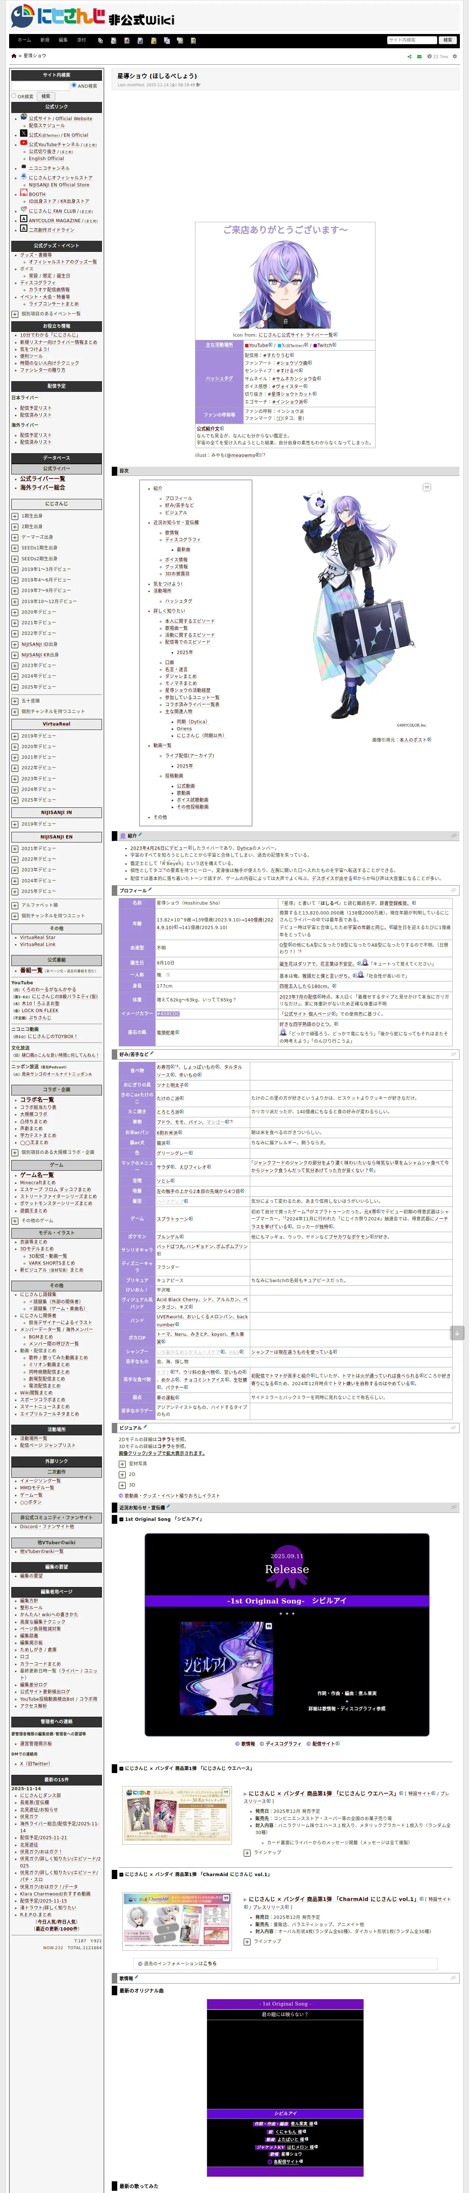Viewport: 469px width, 2193px height.
Task: Click into the sidebar search text field
Action: click(40, 85)
